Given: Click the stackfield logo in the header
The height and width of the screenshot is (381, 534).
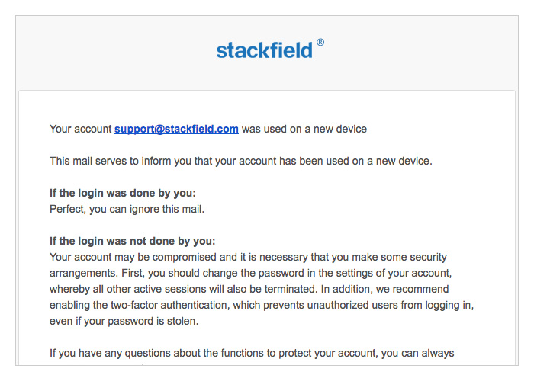Looking at the screenshot, I should [264, 50].
